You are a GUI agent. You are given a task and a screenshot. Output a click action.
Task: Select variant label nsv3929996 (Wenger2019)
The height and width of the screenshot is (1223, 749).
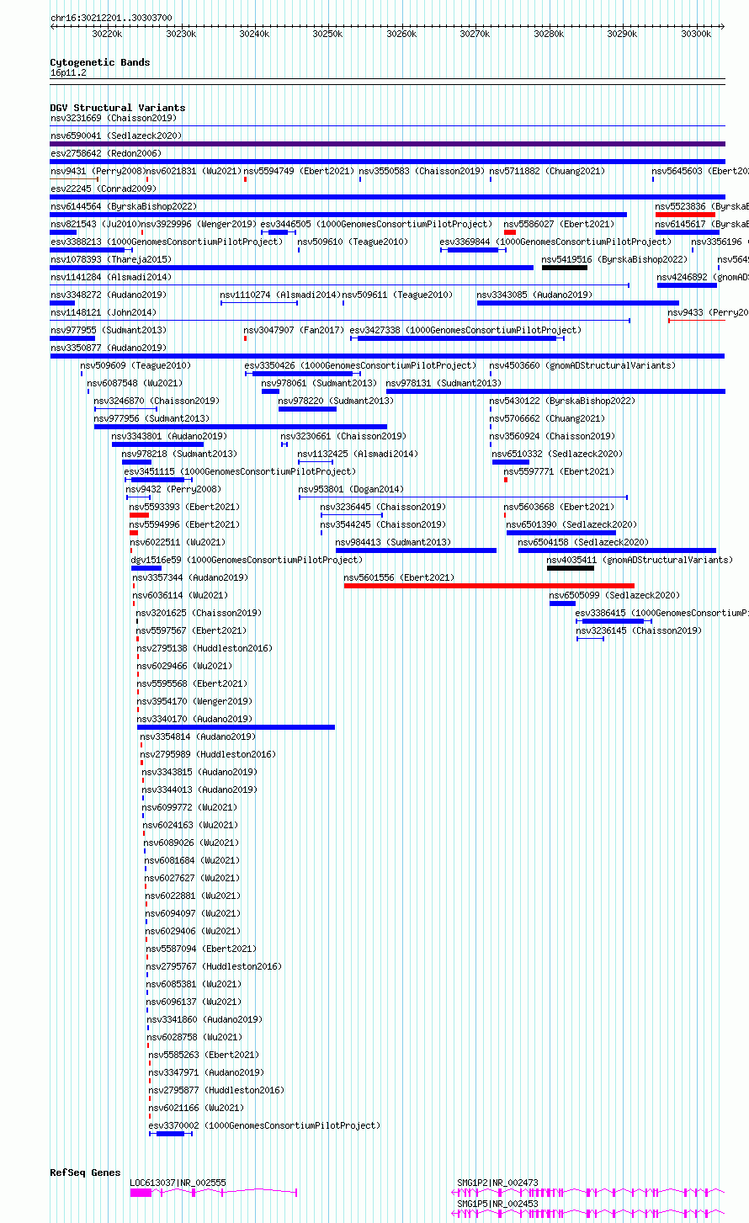199,225
